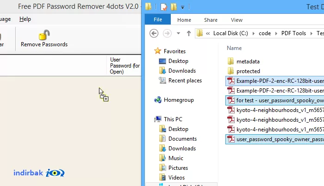
Task: Open the recent locations dropdown arrow
Action: tap(178, 33)
